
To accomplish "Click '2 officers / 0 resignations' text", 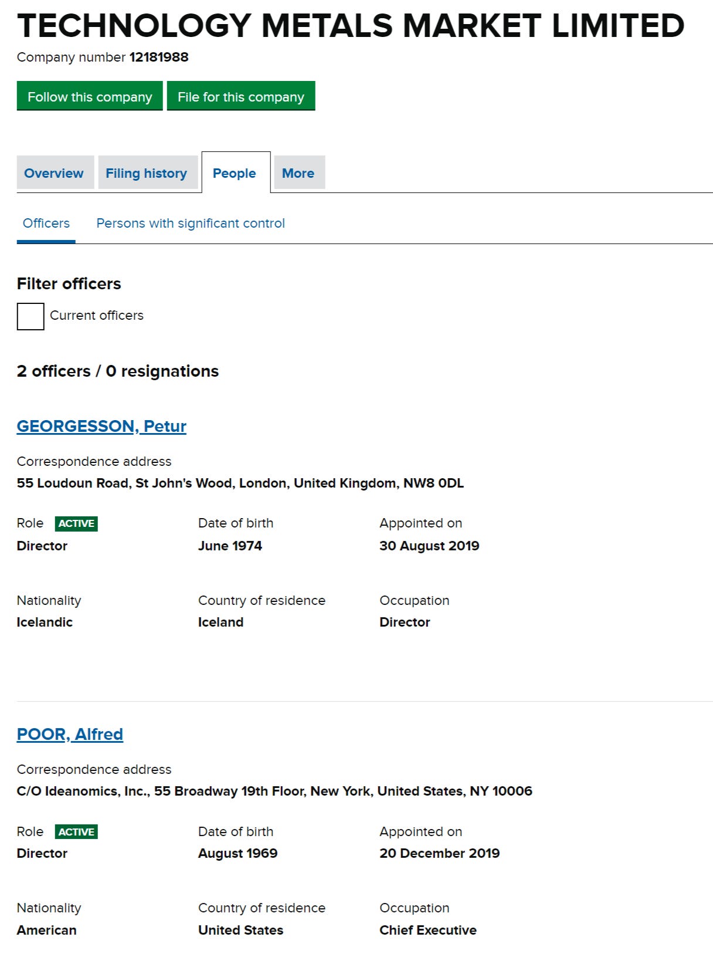I will click(117, 371).
